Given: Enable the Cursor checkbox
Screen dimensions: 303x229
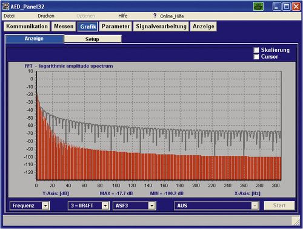Looking at the screenshot, I should tap(256, 57).
